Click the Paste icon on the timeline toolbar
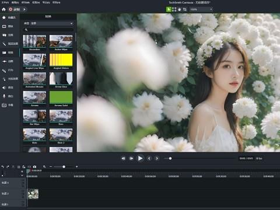Image resolution: width=280 pixels, height=210 pixels. (x=24, y=167)
